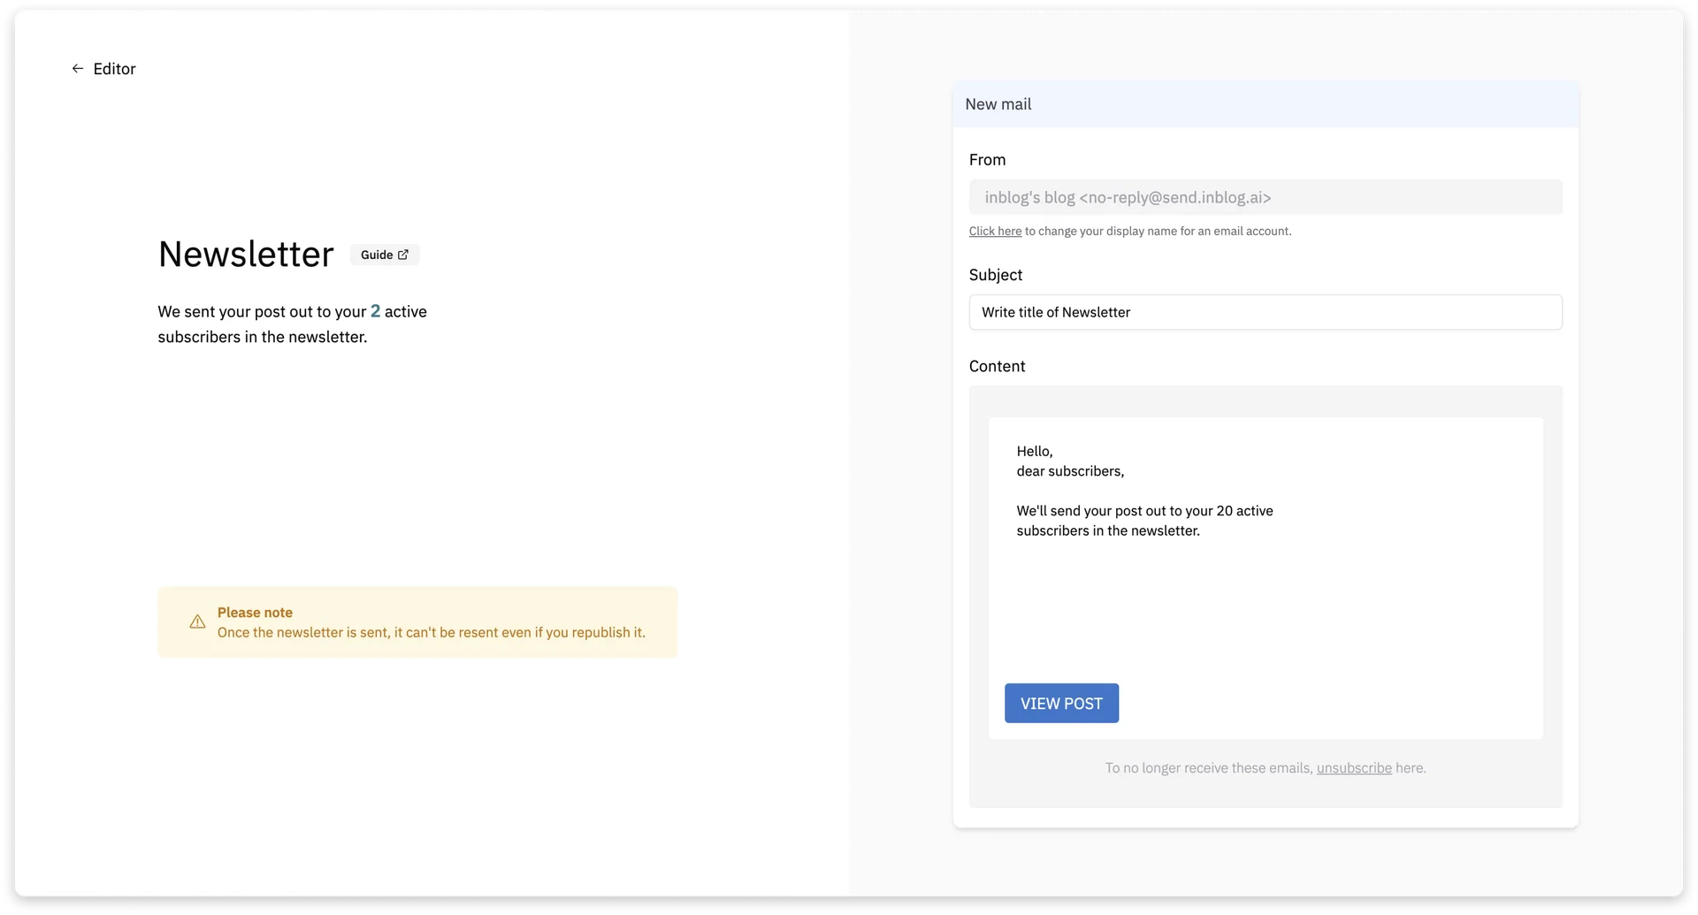Open the unsubscribe link in the email preview
Screen dimensions: 1698x915
pos(1354,768)
